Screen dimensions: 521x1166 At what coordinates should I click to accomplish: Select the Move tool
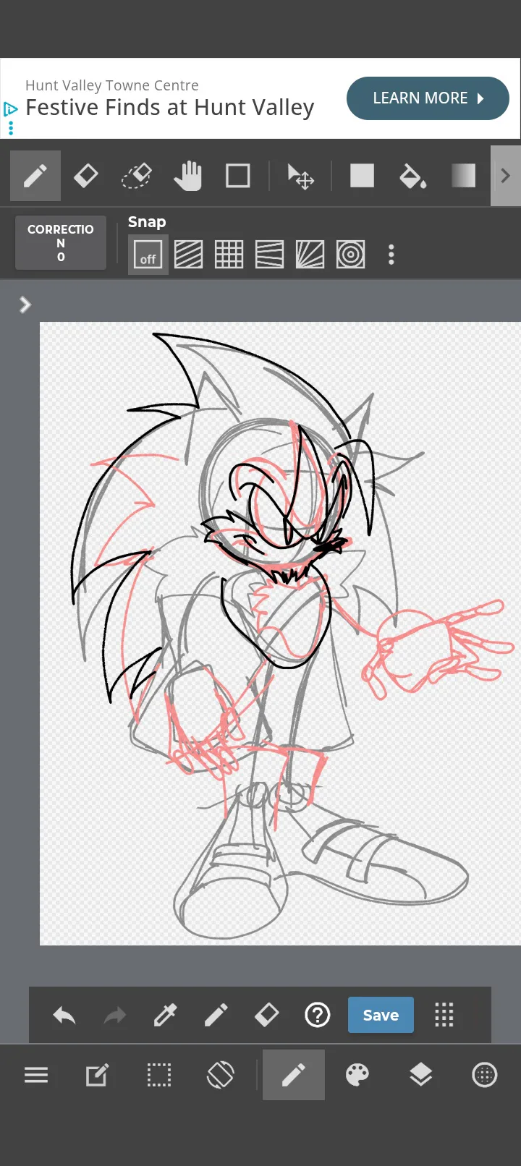300,176
